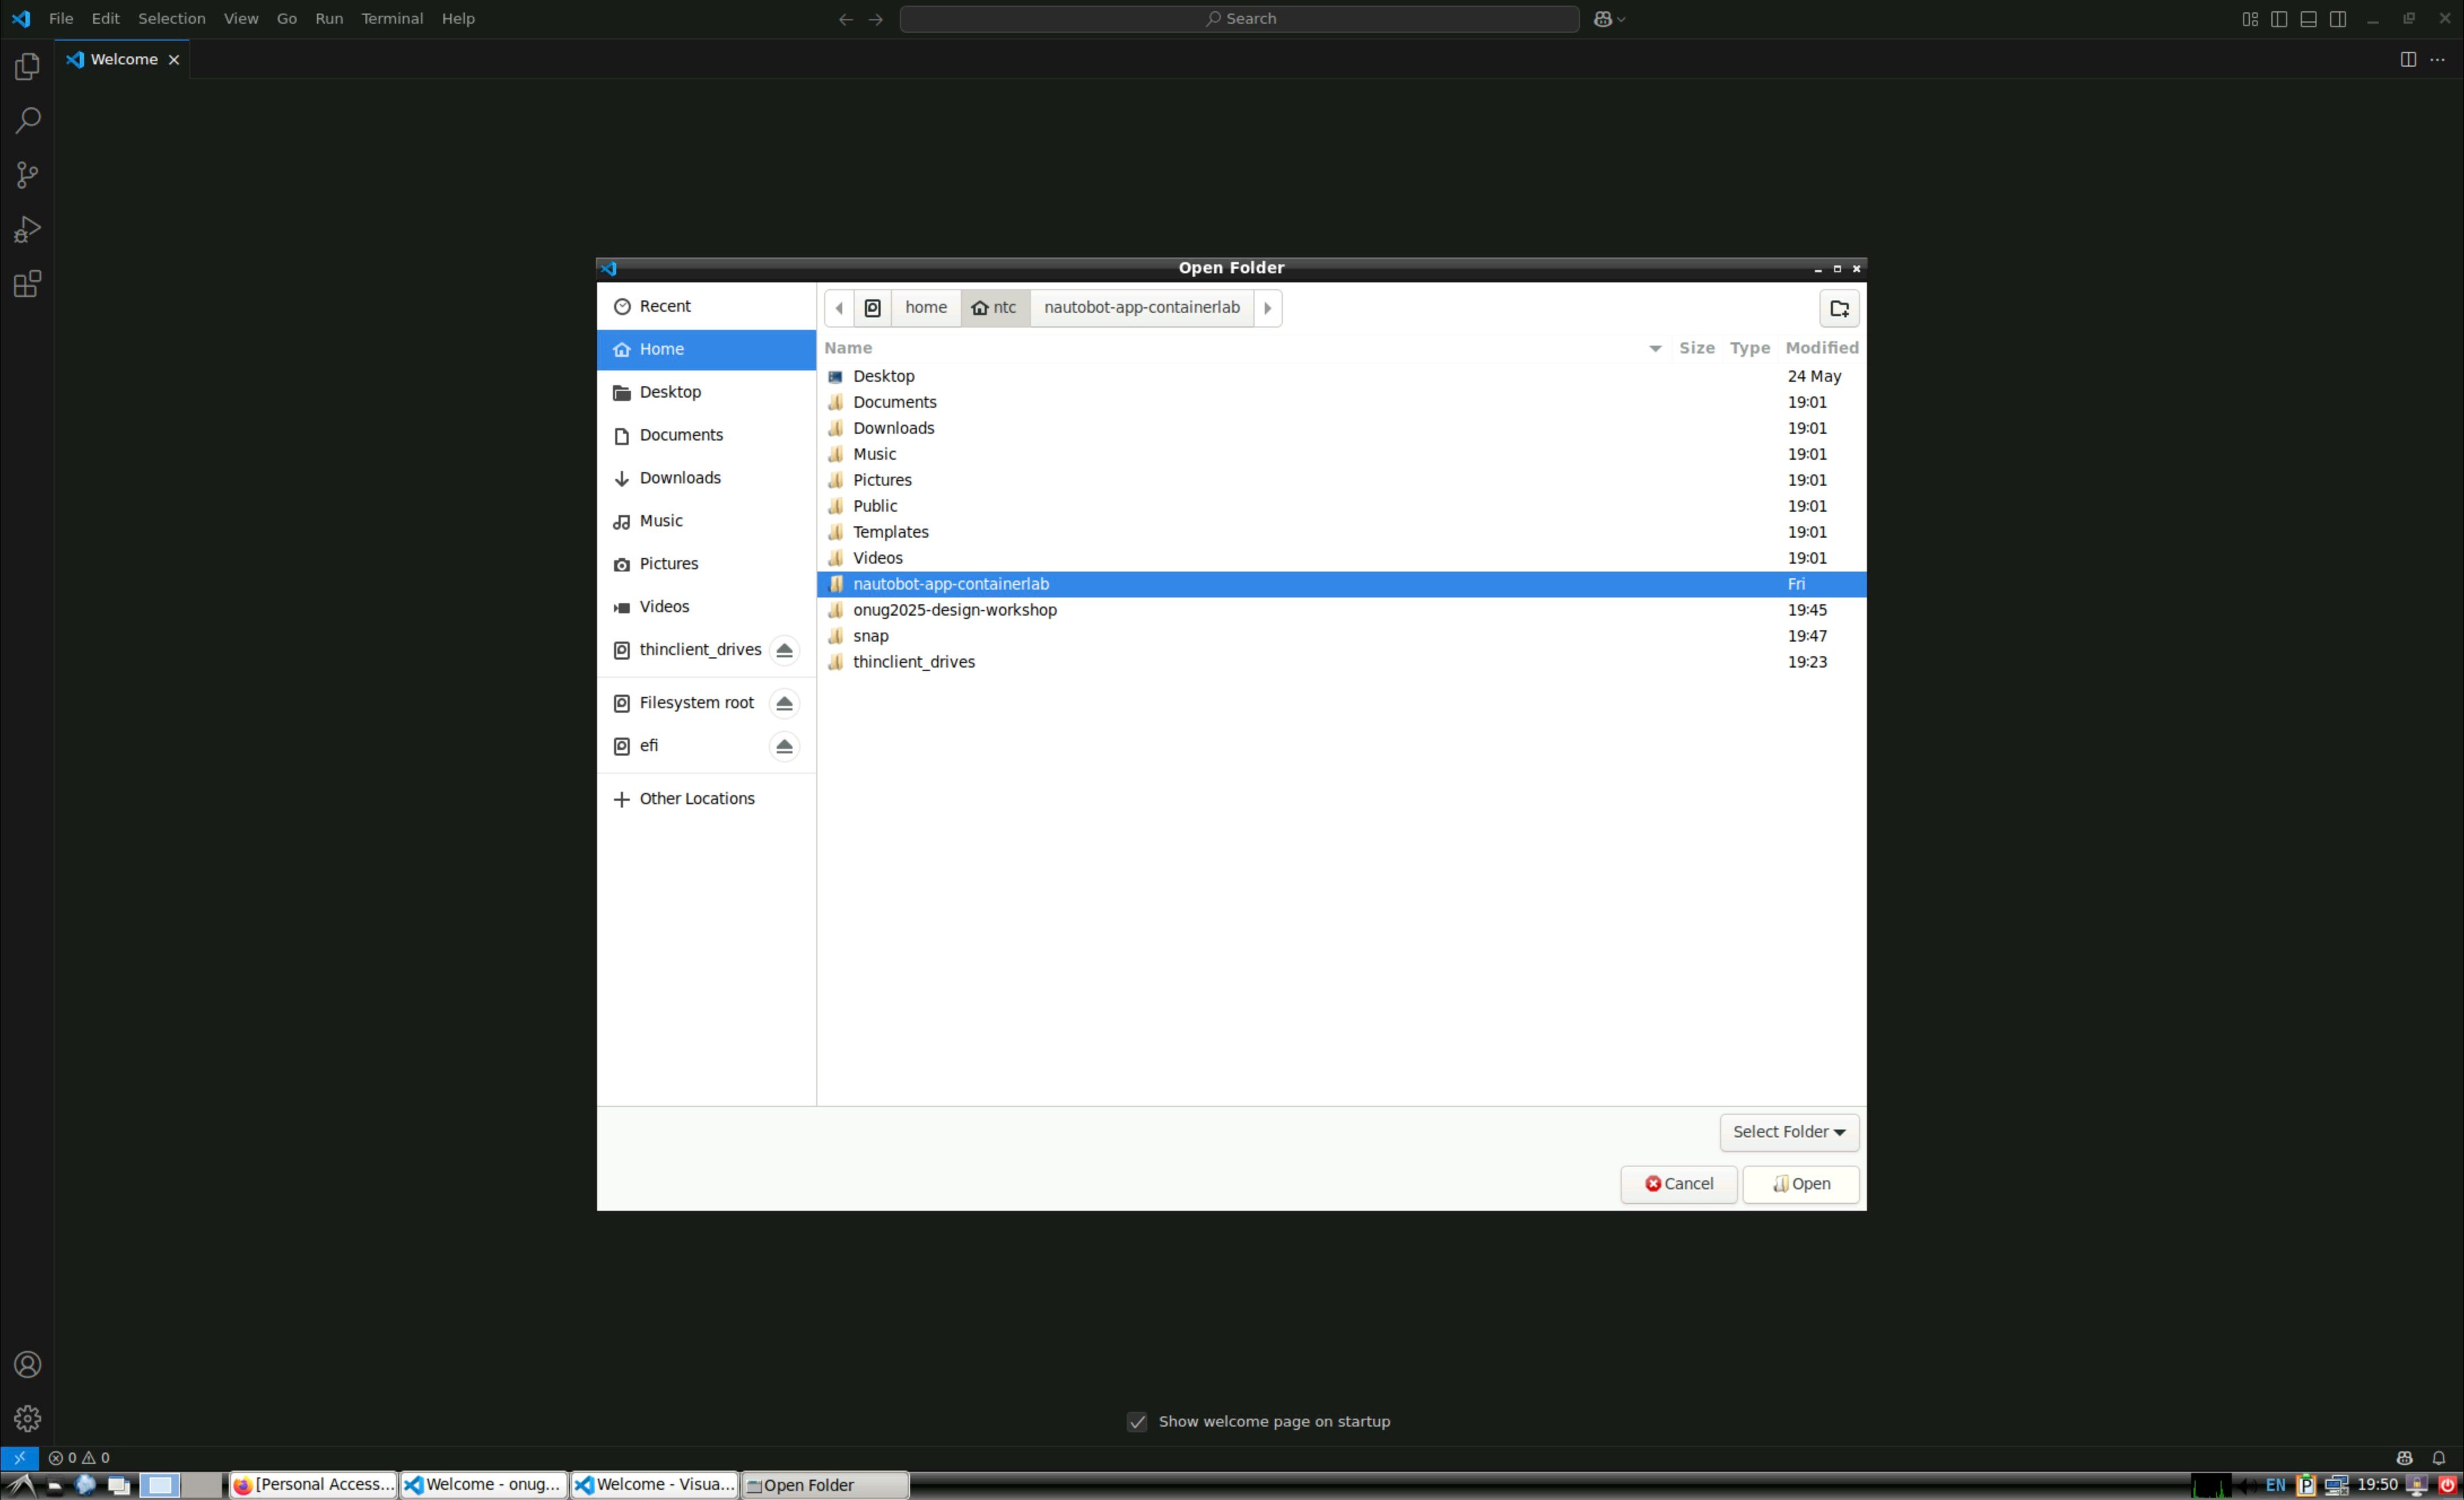The width and height of the screenshot is (2464, 1500).
Task: Create new folder in dialog
Action: pos(1838,308)
